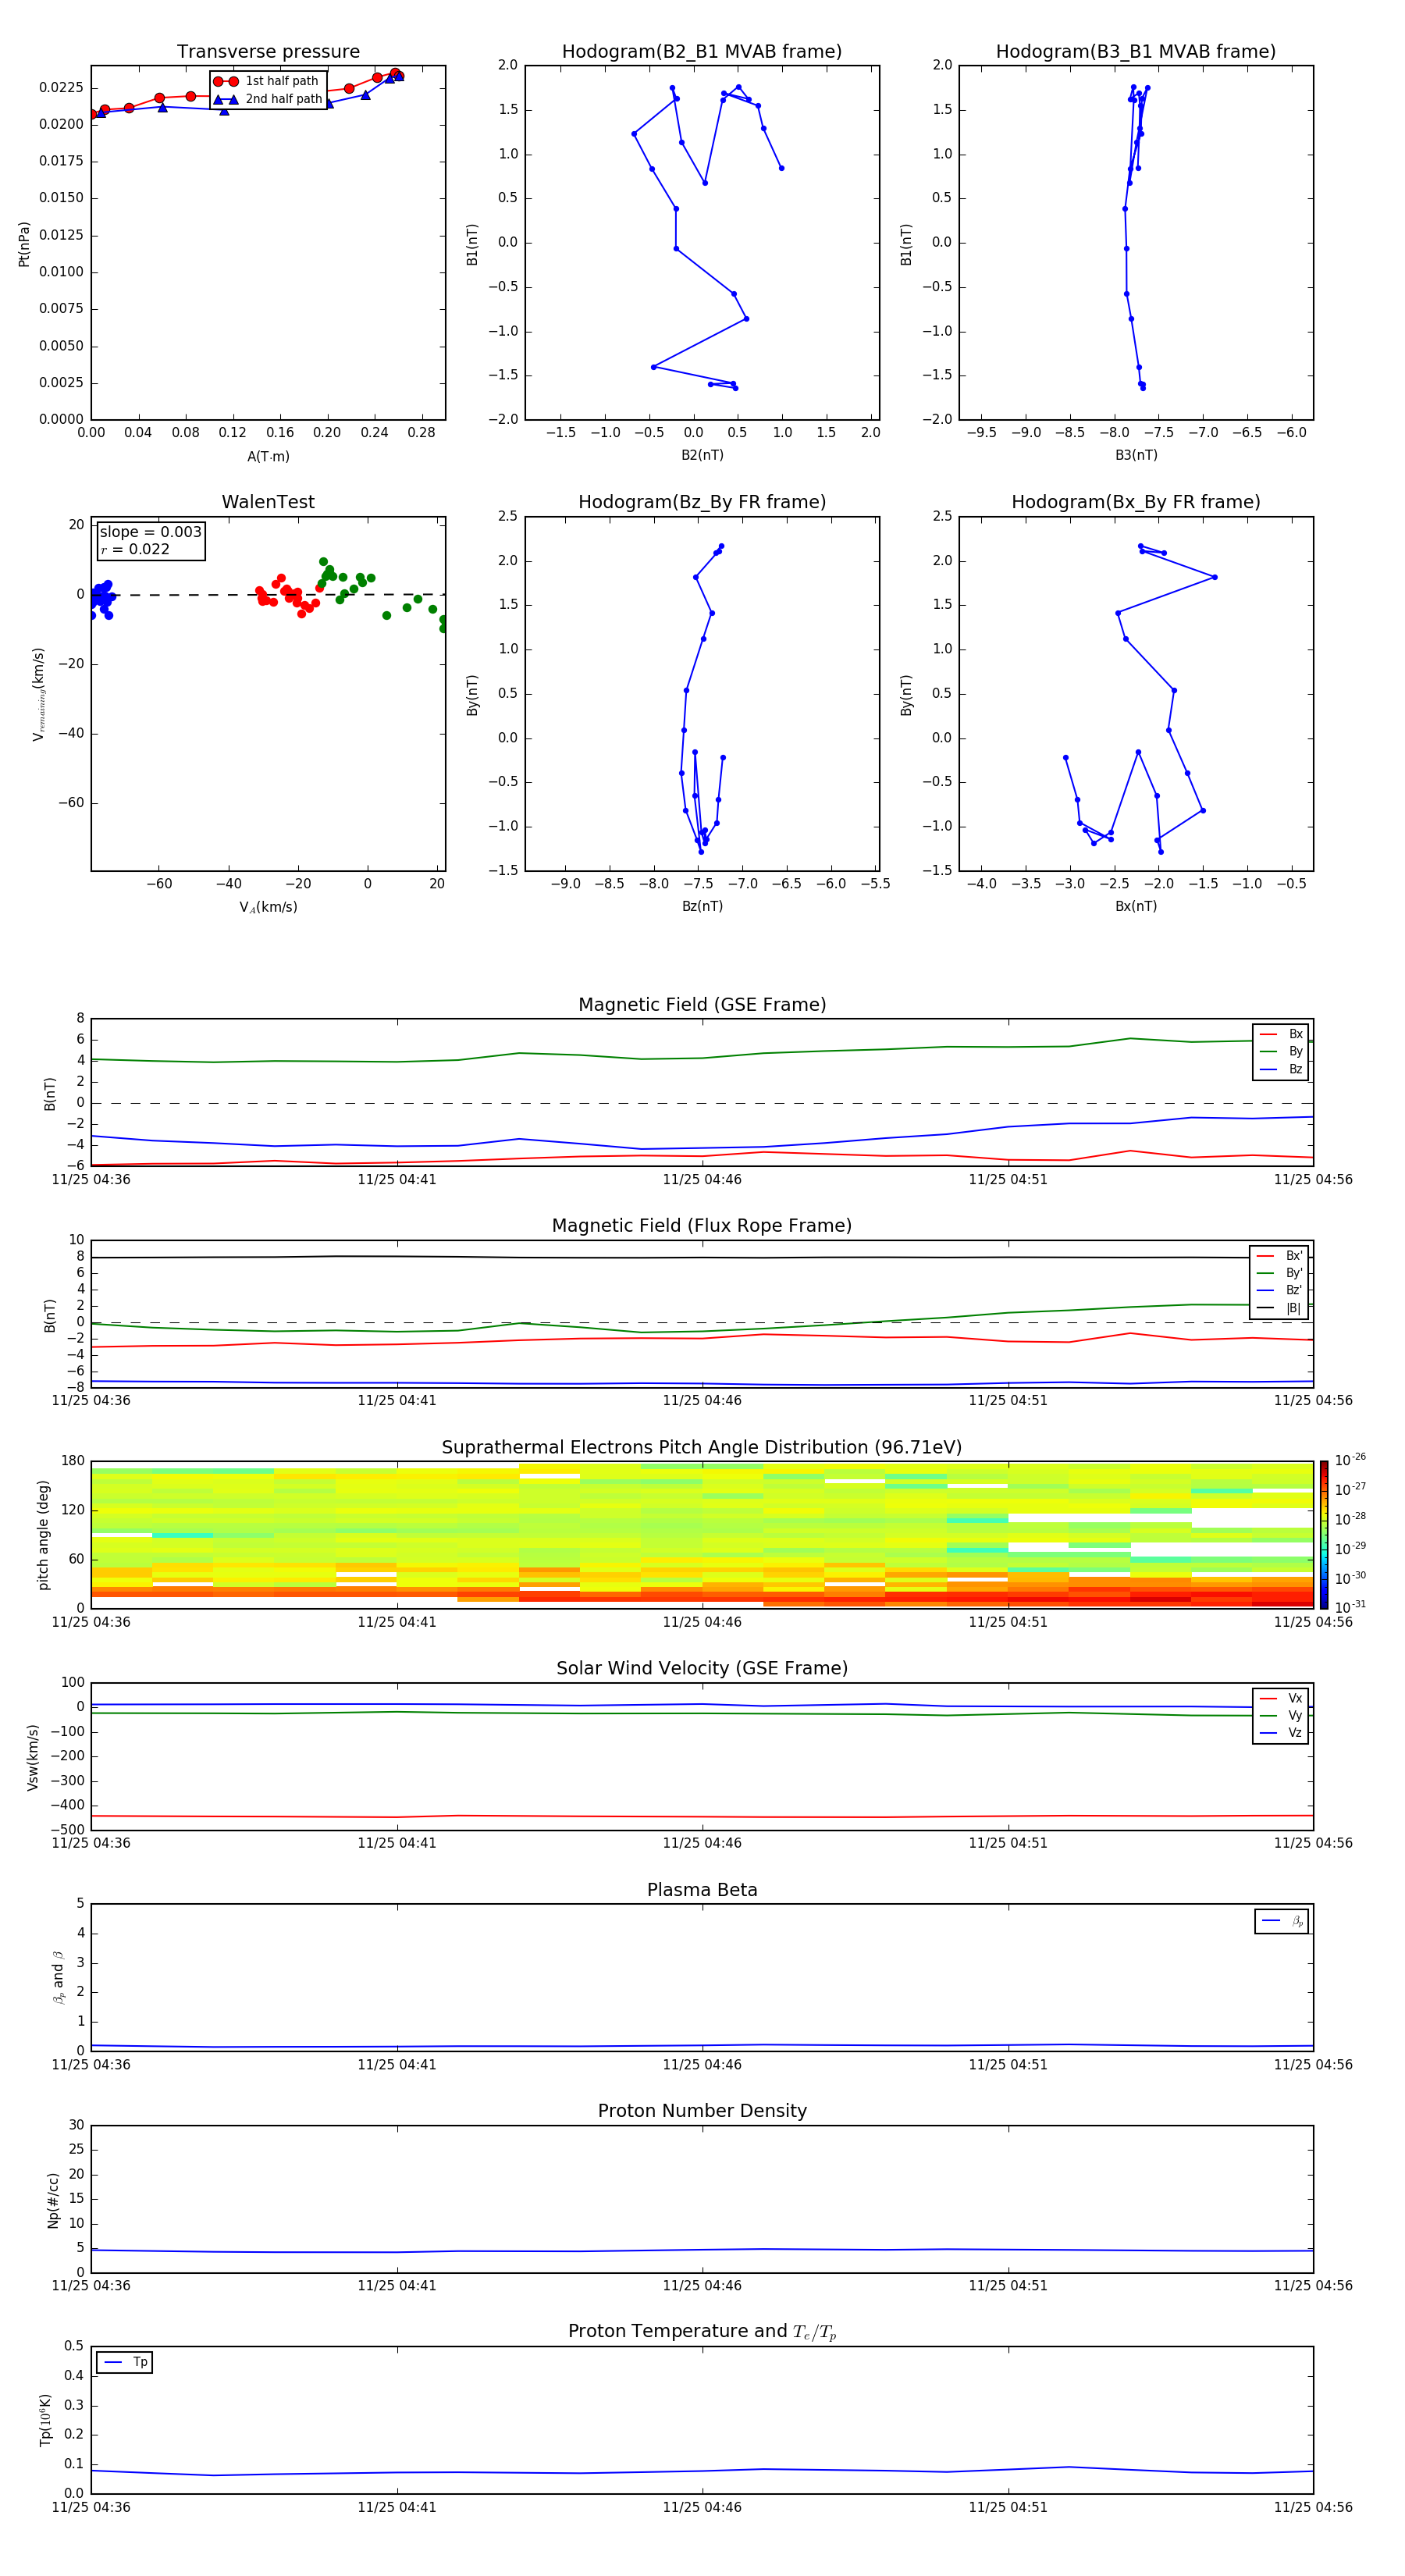Click 'Suprathermal Electrons Pitch Angle Distribution' title
Screen dimensions: 1405x2576
(x=702, y=1448)
